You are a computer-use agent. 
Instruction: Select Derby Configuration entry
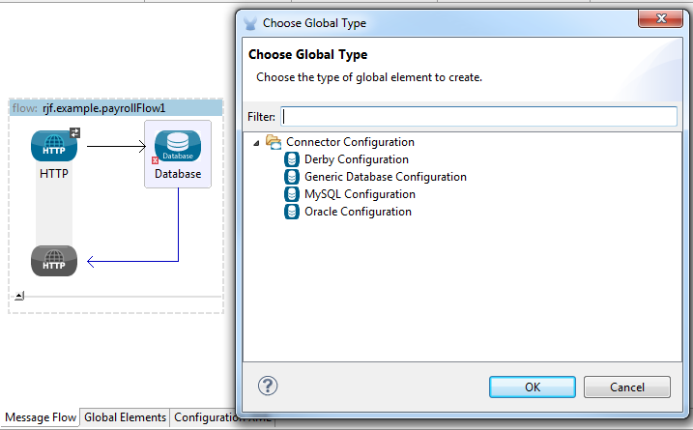click(x=357, y=159)
